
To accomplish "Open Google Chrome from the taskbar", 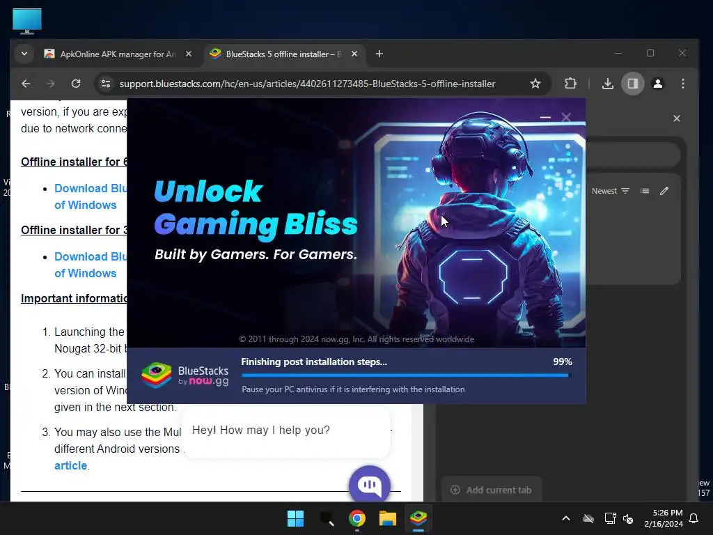I will point(357,518).
